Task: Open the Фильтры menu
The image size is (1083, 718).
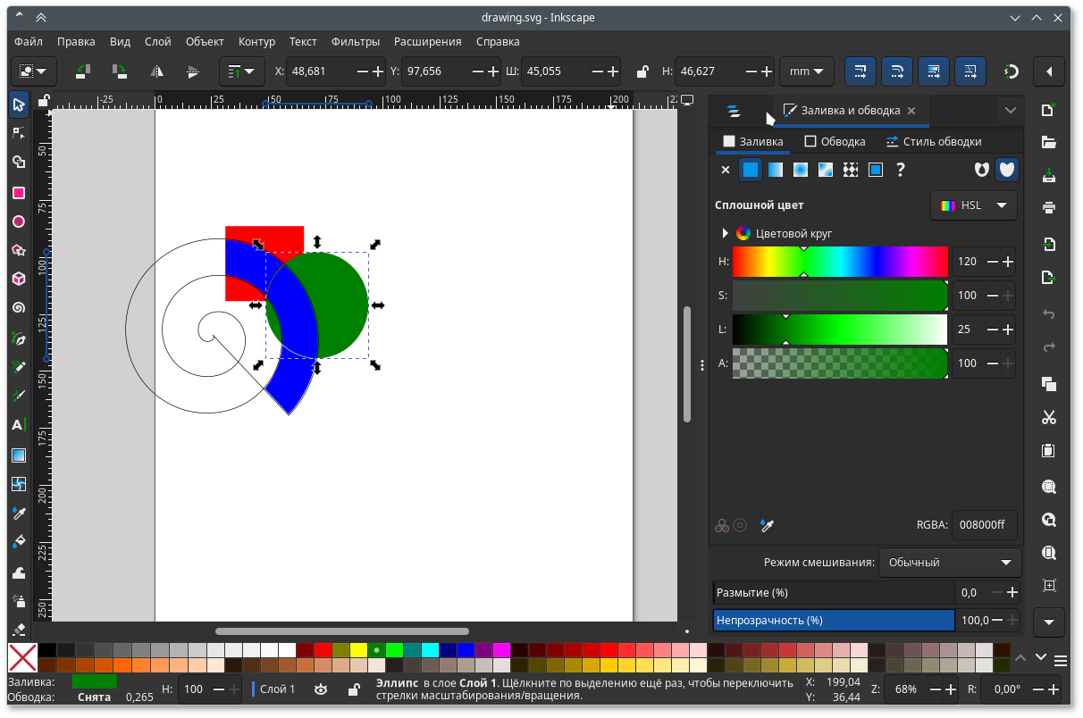Action: [355, 41]
